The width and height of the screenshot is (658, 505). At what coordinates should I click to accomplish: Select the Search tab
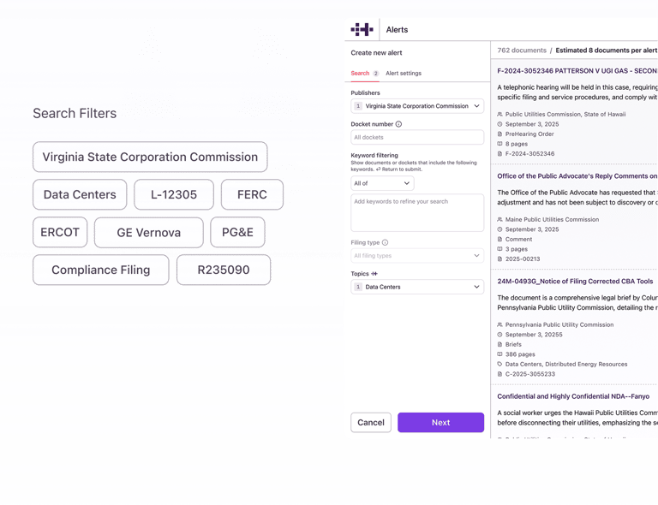point(360,74)
